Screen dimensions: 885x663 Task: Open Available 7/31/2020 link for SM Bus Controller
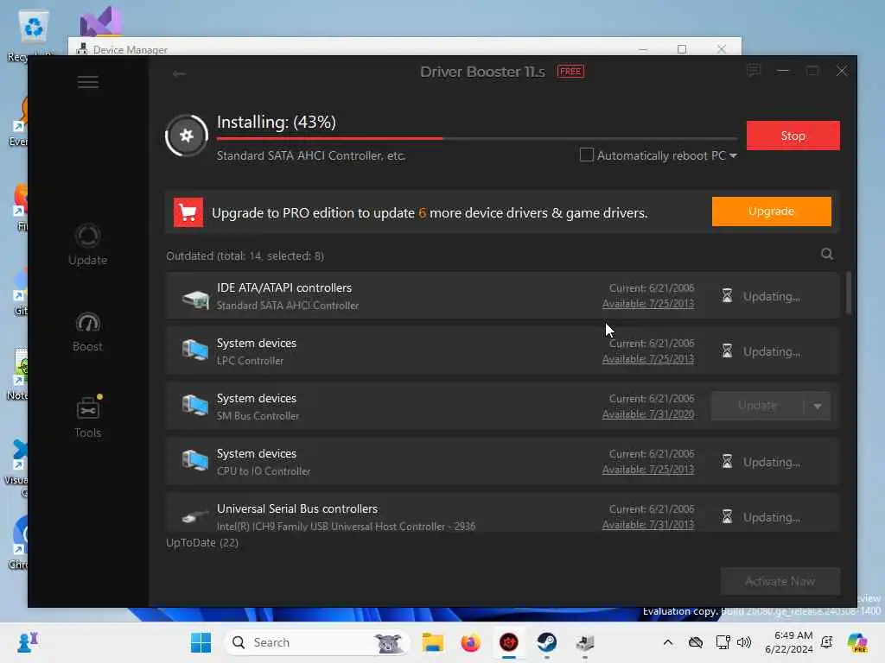click(x=647, y=414)
